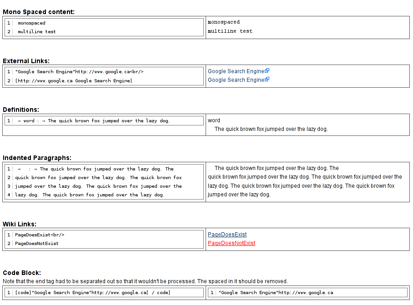Click the first Google Search Engine link

click(x=236, y=71)
